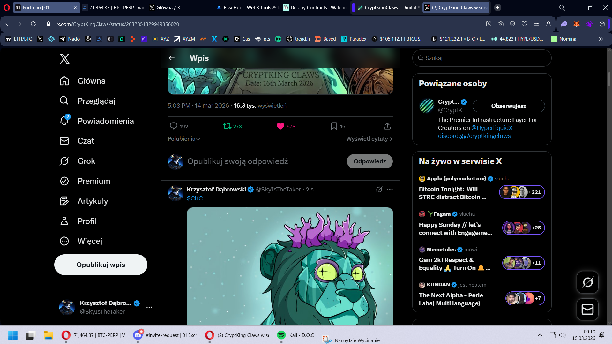Open Grok from the sidebar
This screenshot has width=612, height=344.
click(77, 161)
